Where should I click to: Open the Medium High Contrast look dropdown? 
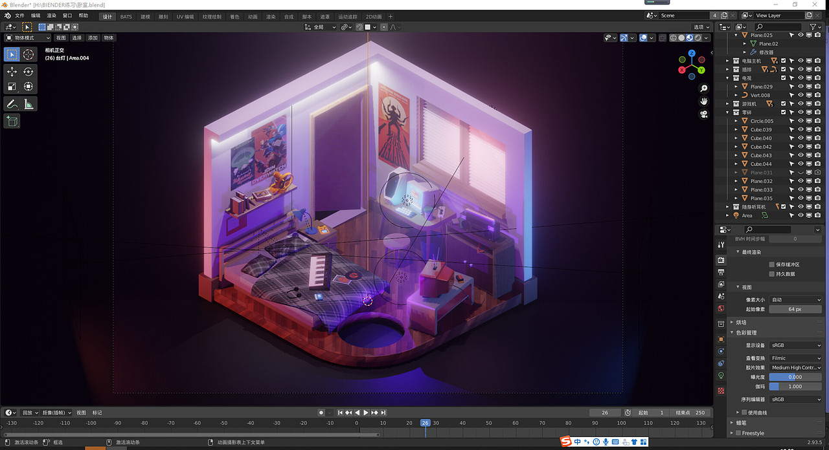(795, 368)
